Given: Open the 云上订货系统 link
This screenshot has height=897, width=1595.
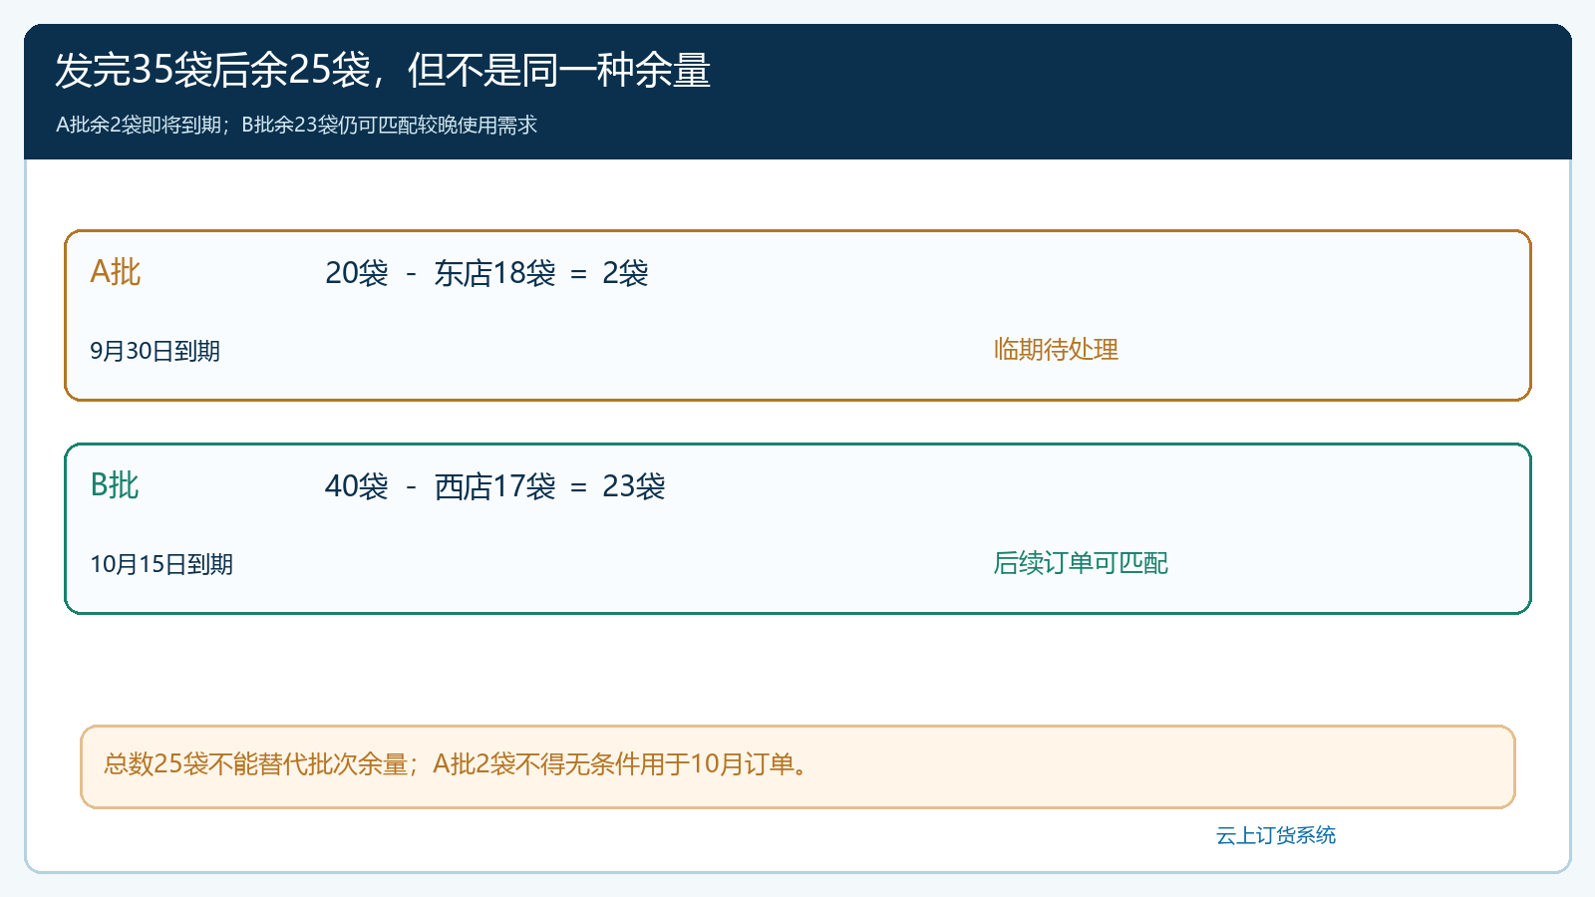Looking at the screenshot, I should click(x=1276, y=835).
